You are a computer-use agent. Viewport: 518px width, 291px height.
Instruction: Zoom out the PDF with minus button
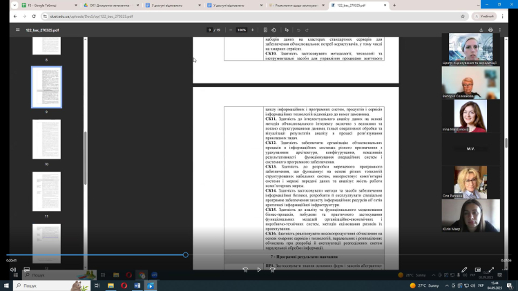pyautogui.click(x=229, y=30)
